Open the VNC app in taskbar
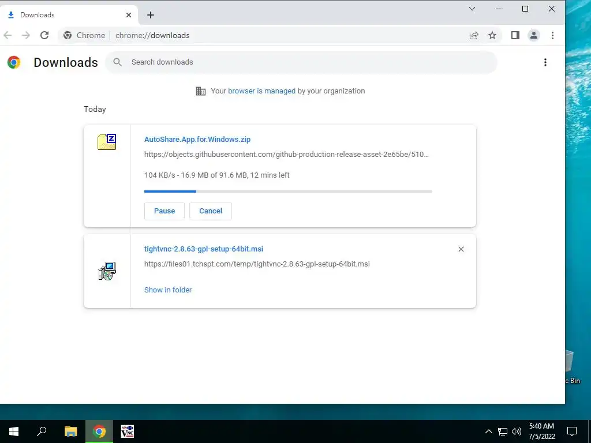 (x=128, y=431)
